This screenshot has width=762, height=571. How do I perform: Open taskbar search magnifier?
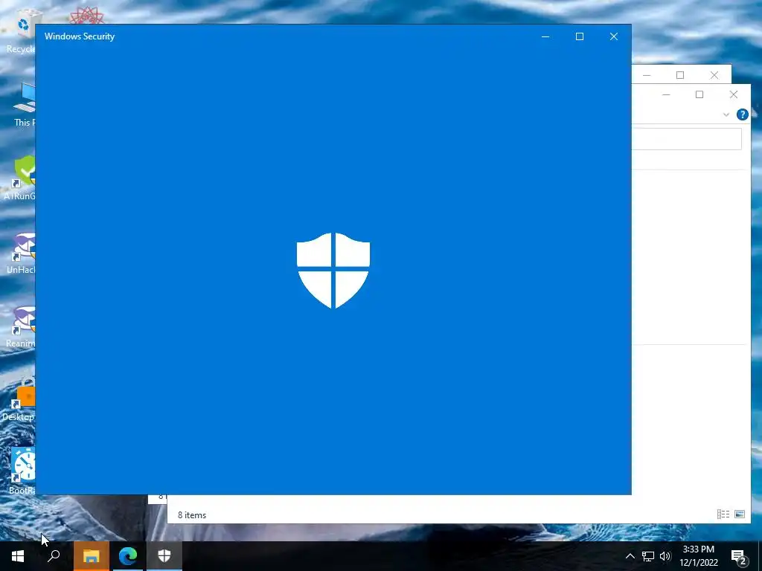(x=54, y=556)
